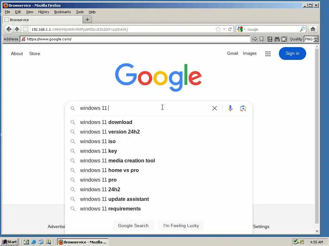Click the Browservice Go arrow icon
Screen dimensions: 329x246
[x=254, y=39]
